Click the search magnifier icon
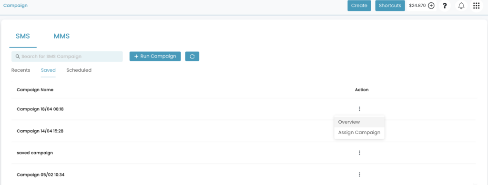Image resolution: width=488 pixels, height=185 pixels. click(x=18, y=57)
